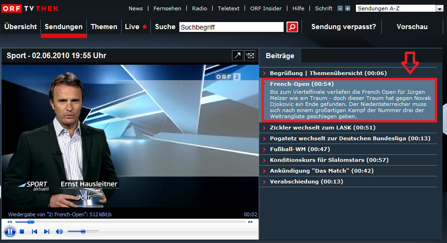The image size is (447, 243).
Task: Play Zickler wechselt zum LASK clip
Action: [x=323, y=128]
